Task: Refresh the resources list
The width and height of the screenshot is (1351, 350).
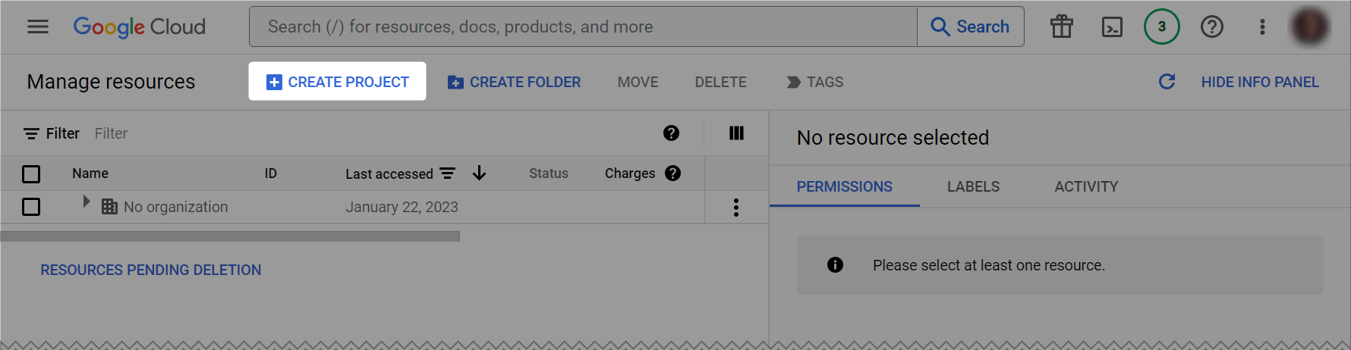Action: [x=1167, y=82]
